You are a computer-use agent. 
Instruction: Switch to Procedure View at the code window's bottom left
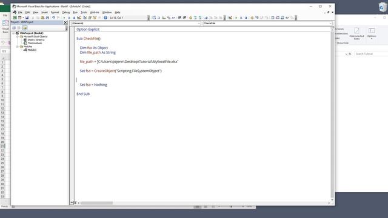click(x=72, y=203)
